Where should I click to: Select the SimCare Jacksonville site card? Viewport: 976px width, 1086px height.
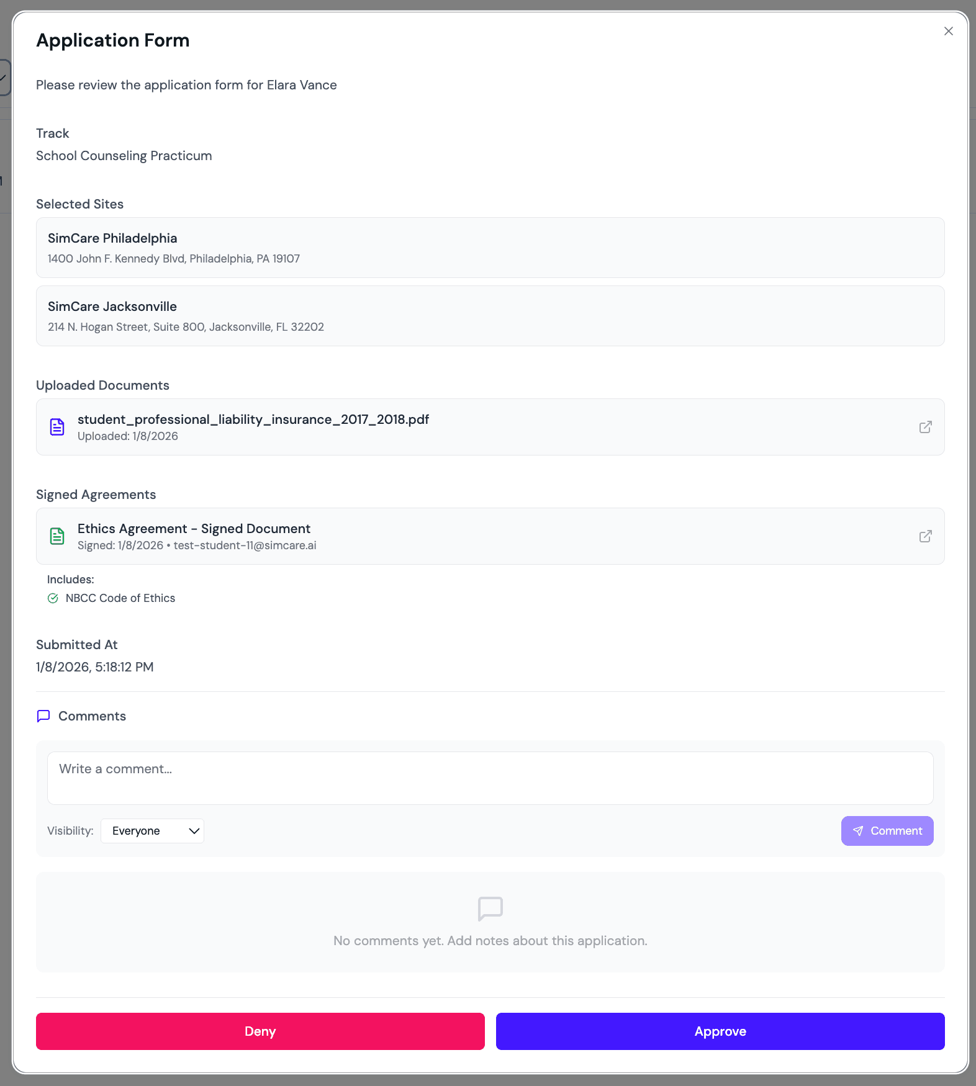tap(490, 316)
